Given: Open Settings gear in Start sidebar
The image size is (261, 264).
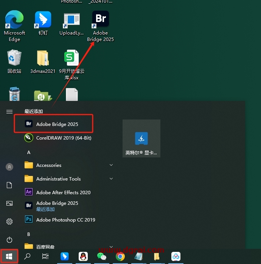Looking at the screenshot, I should 9,222.
